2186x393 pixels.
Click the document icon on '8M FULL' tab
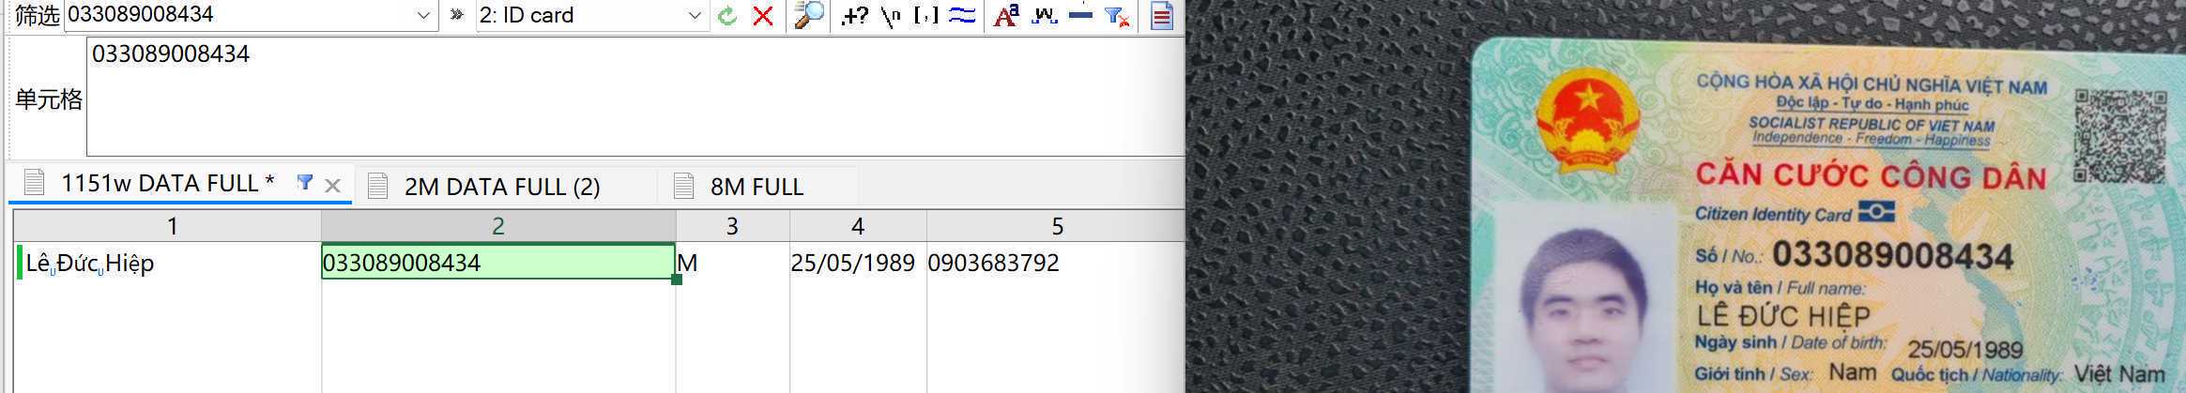(x=684, y=186)
